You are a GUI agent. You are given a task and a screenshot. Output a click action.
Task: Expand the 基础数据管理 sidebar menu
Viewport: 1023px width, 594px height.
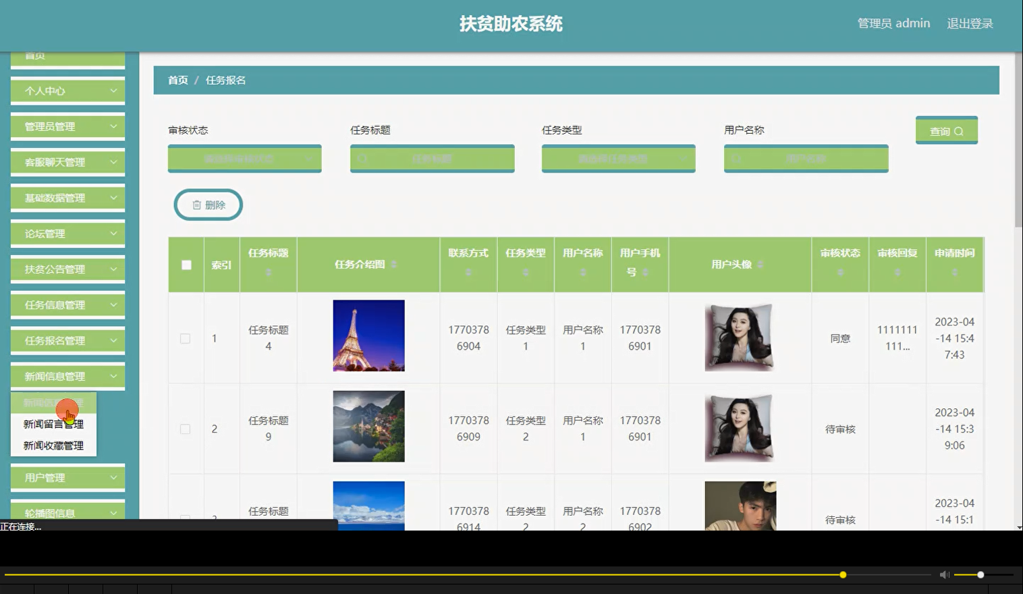pyautogui.click(x=67, y=198)
